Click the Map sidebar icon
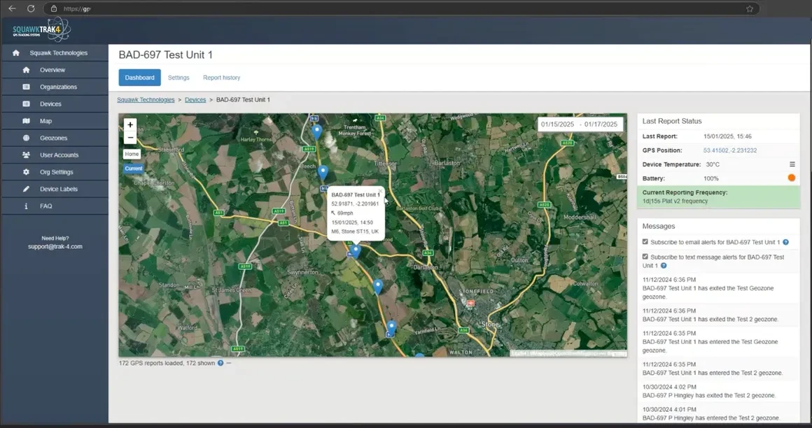812x428 pixels. click(27, 121)
